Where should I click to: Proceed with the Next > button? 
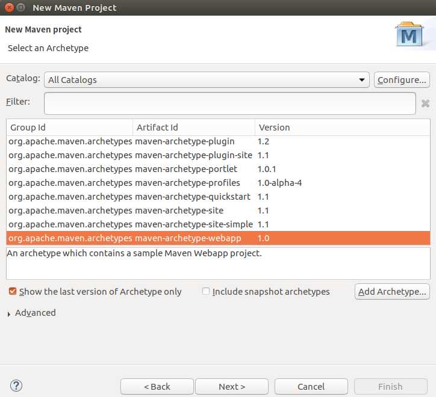coord(232,386)
